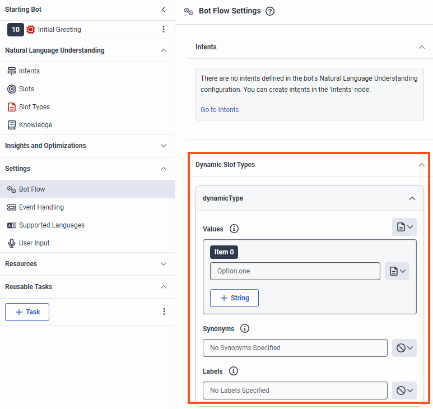The image size is (433, 409).
Task: Collapse the left panel with the chevron
Action: click(164, 10)
